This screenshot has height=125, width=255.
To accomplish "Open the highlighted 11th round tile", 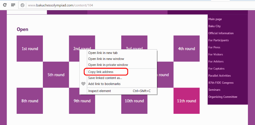I will coord(187,101).
